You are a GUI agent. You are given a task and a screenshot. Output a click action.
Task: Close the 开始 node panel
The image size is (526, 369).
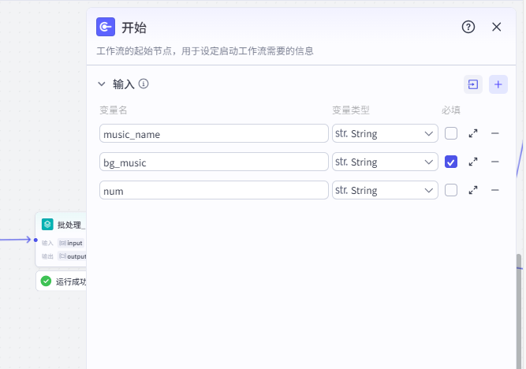click(x=497, y=27)
